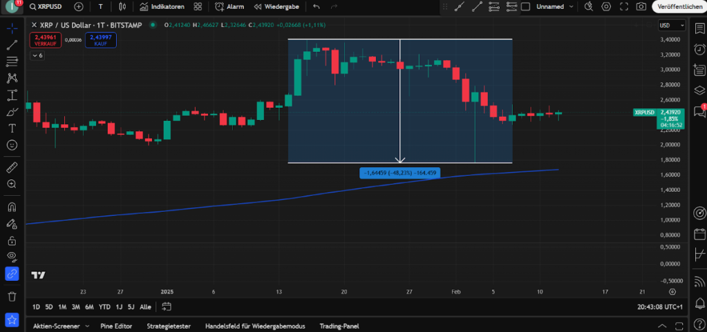Expand the collapsed indicators legend showing 6
The height and width of the screenshot is (332, 707).
37,55
